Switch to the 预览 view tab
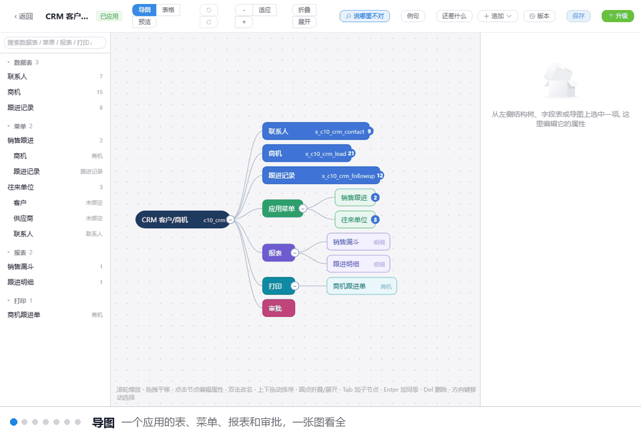Viewport: 641px width, 437px height. click(x=144, y=22)
